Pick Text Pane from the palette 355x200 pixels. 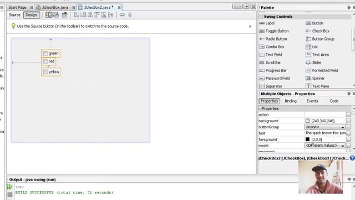coord(317,86)
